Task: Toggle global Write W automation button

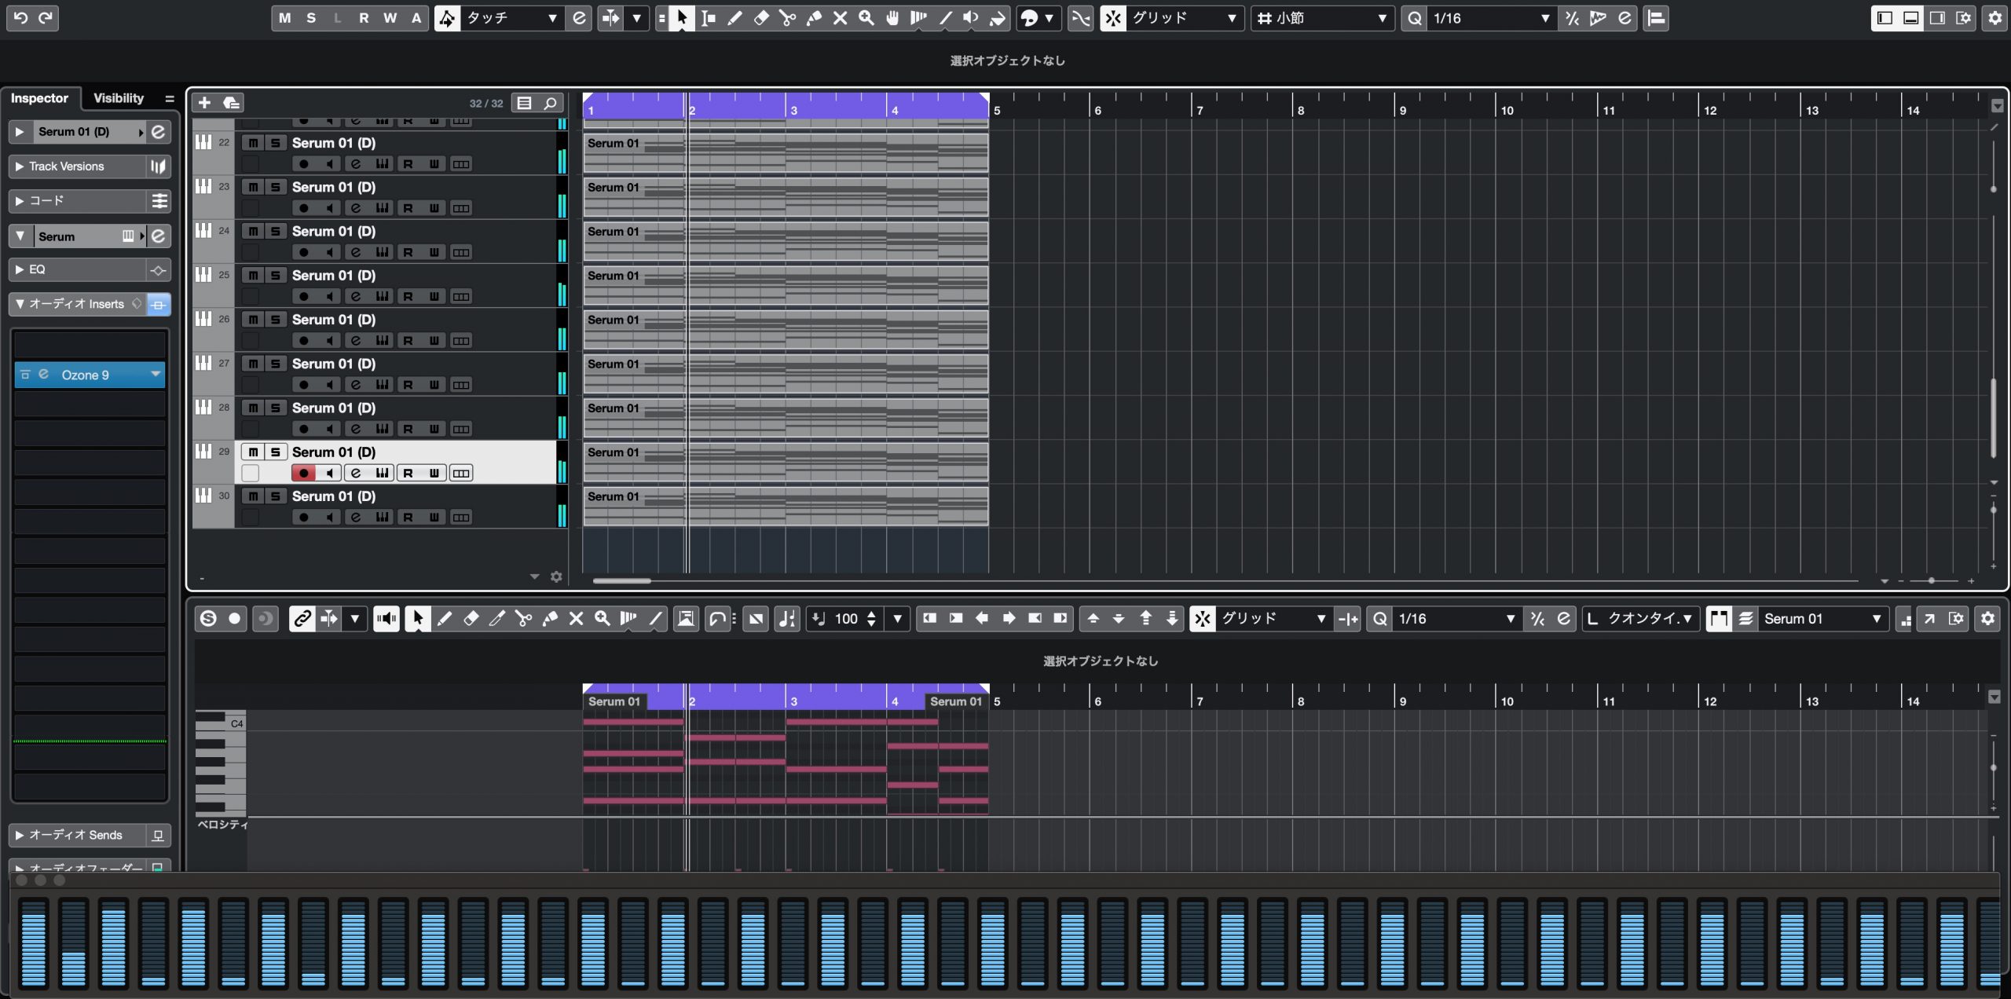Action: pyautogui.click(x=390, y=18)
